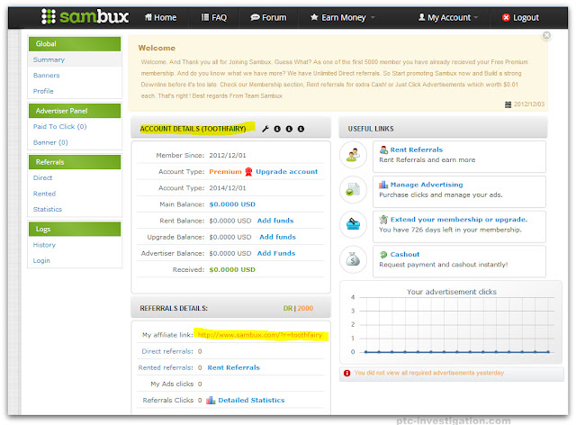This screenshot has height=425, width=576.
Task: Expand the Earn Money dropdown
Action: 342,18
